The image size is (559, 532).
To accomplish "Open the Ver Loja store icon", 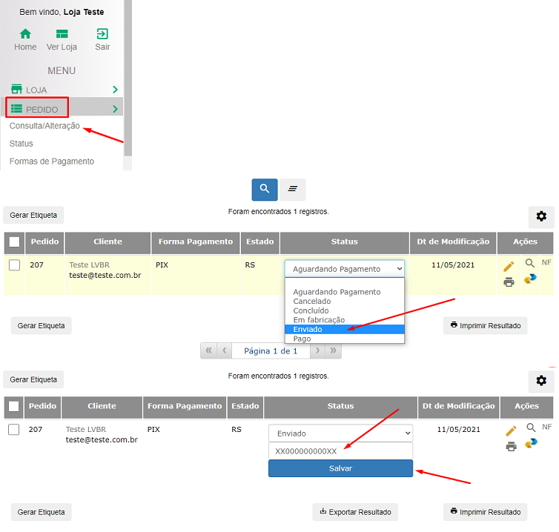I will click(x=62, y=35).
